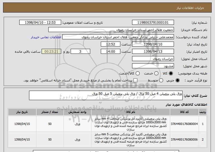
Task: Click the remaining days field showing 3
Action: (80, 52)
